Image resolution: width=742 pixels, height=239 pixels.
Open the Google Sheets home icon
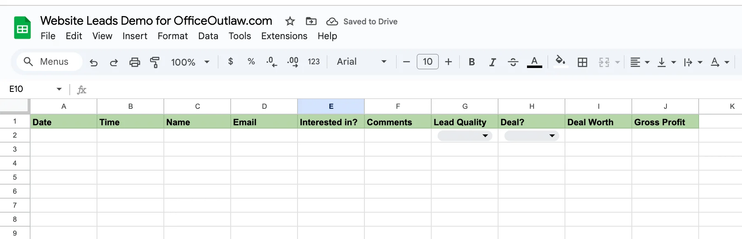pos(22,28)
